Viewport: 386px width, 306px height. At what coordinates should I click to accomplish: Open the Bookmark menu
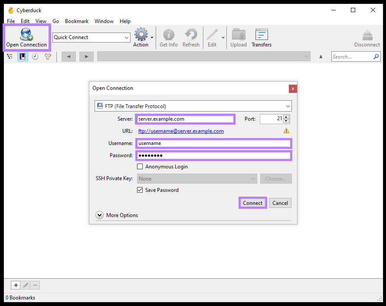click(x=76, y=21)
